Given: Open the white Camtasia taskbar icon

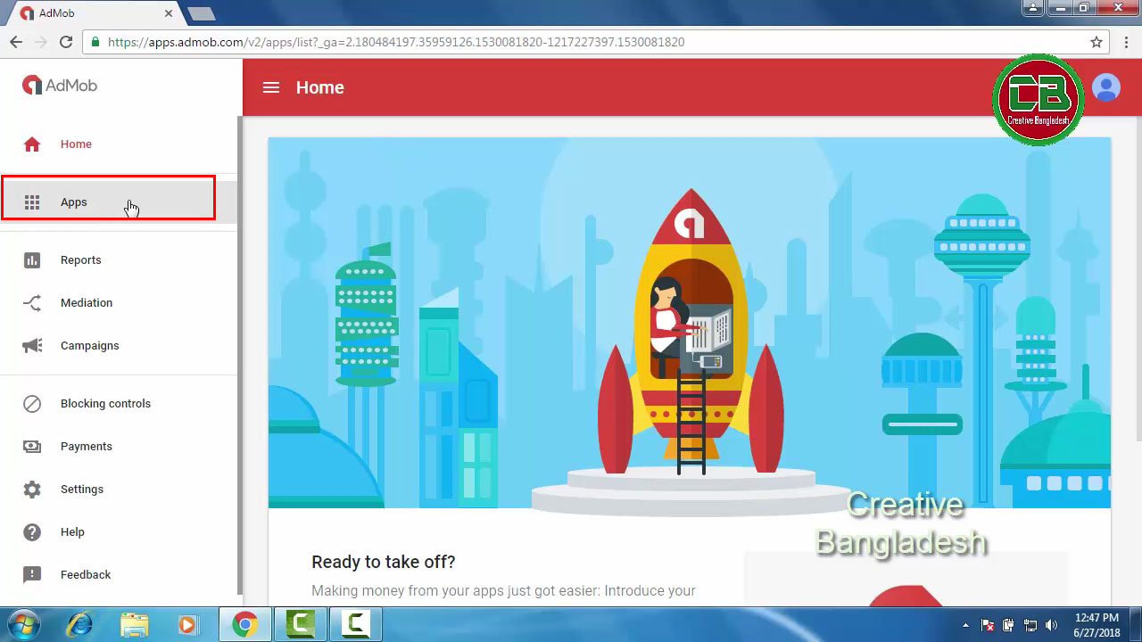Looking at the screenshot, I should (355, 624).
